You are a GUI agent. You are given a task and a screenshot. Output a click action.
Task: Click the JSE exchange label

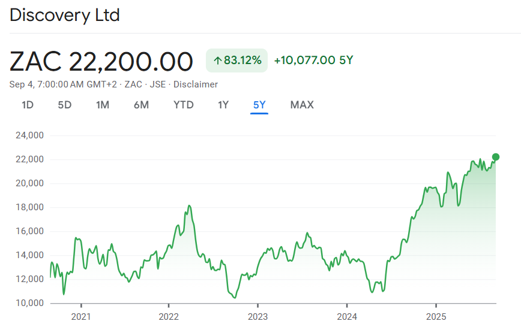tap(157, 84)
